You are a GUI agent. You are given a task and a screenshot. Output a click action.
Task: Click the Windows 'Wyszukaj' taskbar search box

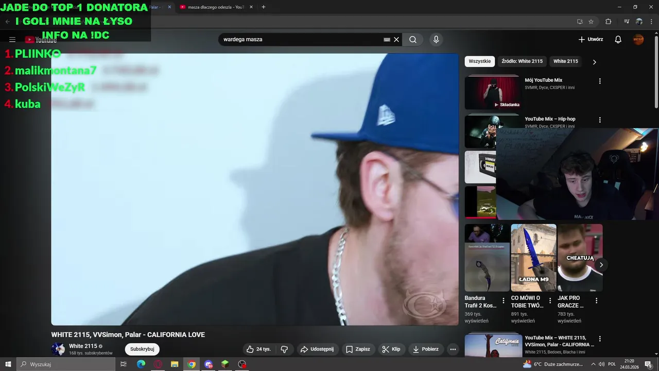[x=66, y=364]
